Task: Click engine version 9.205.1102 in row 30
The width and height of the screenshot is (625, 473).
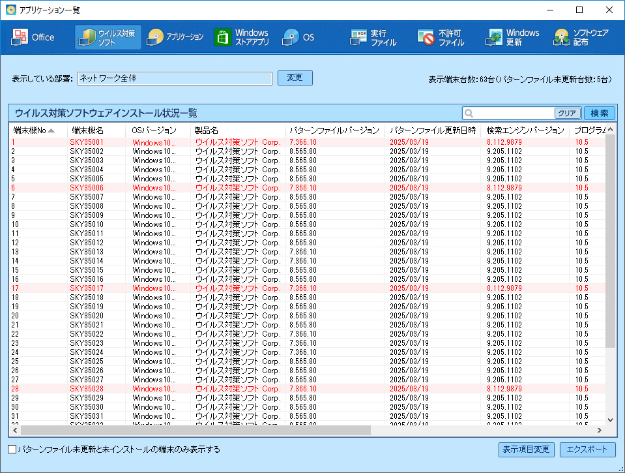Action: 504,407
